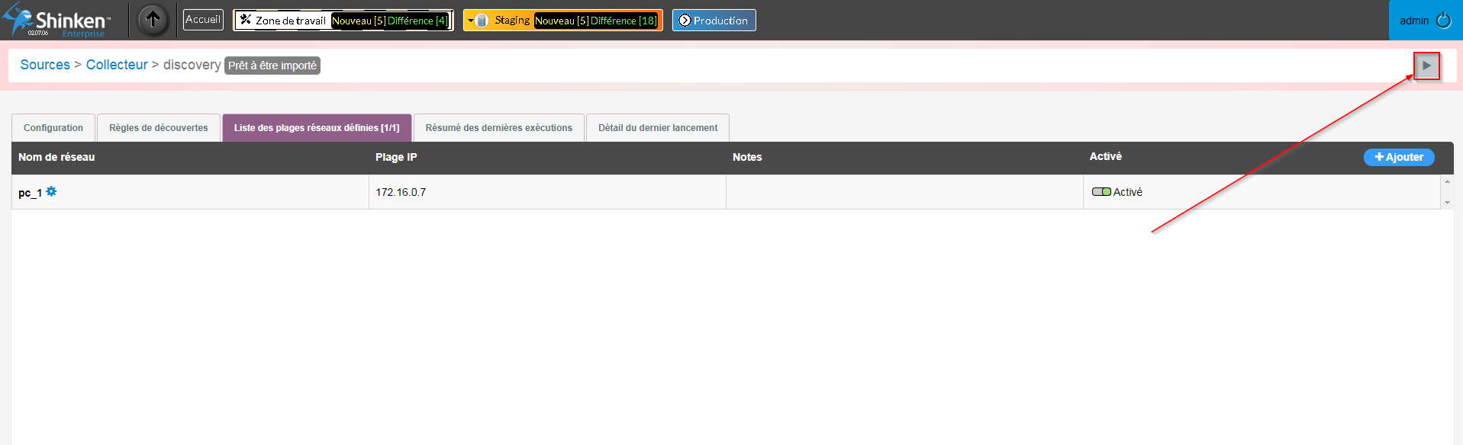Toggle the Activé switch for pc_1
Image resolution: width=1463 pixels, height=445 pixels.
[x=1100, y=192]
